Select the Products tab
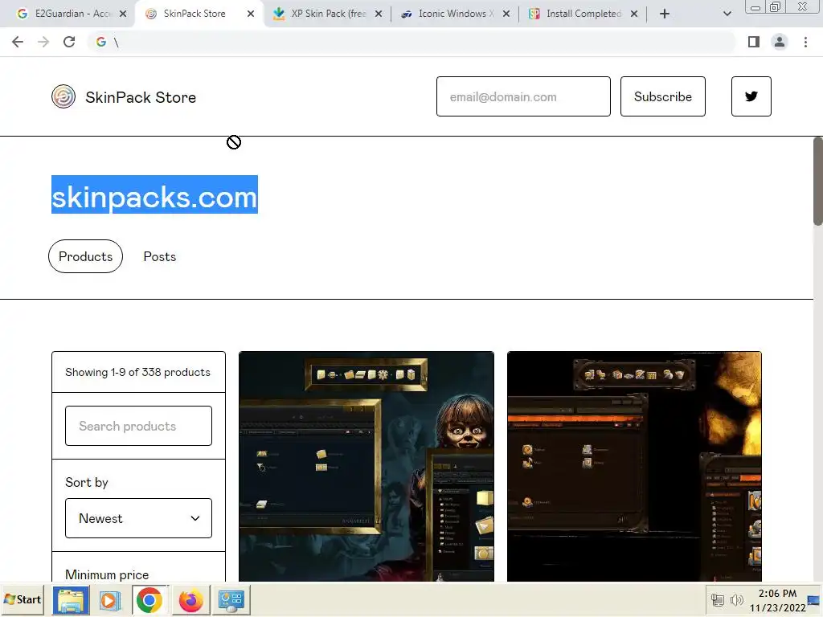Viewport: 823px width, 617px height. [85, 256]
